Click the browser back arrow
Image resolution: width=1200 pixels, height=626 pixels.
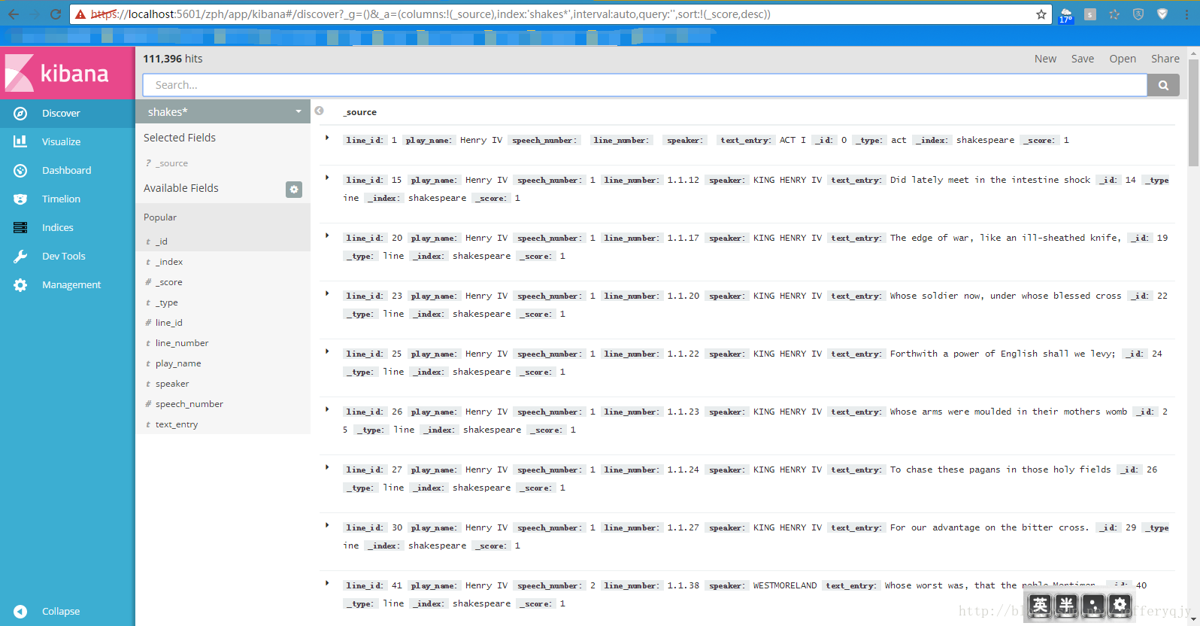point(14,14)
